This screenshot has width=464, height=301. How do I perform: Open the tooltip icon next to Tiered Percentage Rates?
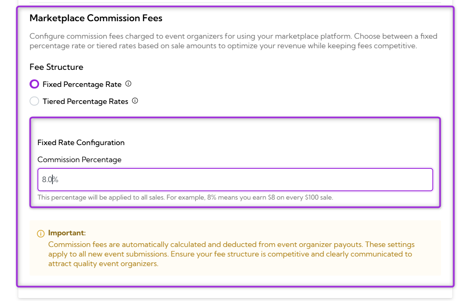(x=134, y=101)
